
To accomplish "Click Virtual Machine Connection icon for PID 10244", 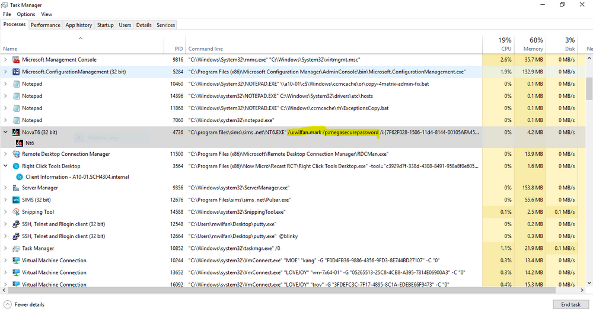I will [x=16, y=261].
